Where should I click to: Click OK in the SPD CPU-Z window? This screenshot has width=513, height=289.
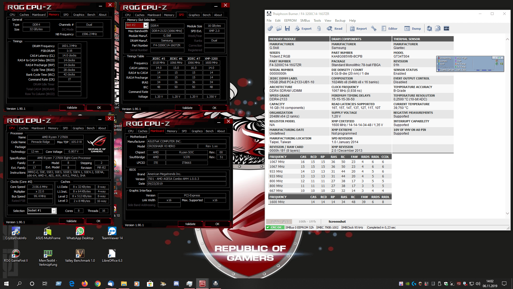[x=214, y=108]
